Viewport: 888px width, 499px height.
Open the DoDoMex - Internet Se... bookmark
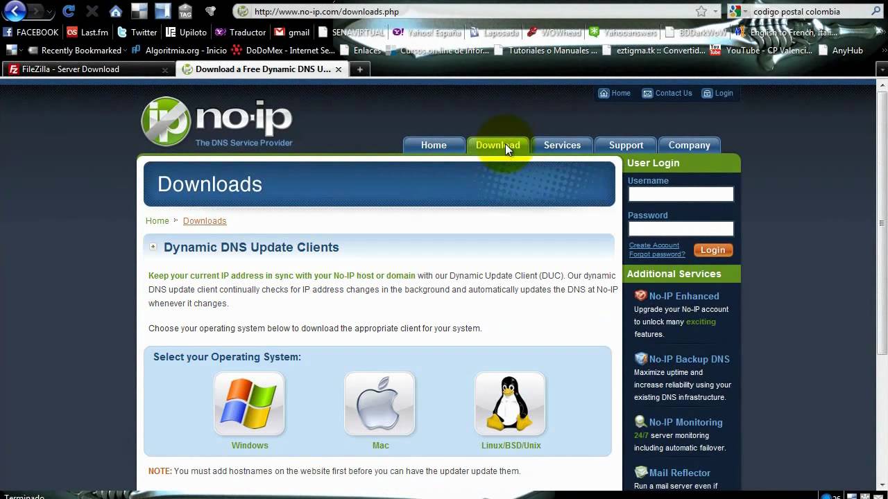tap(284, 50)
